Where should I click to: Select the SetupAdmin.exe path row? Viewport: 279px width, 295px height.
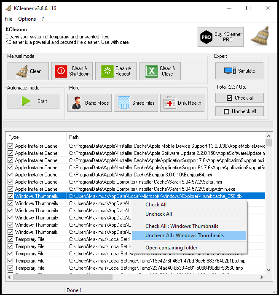[x=152, y=189]
